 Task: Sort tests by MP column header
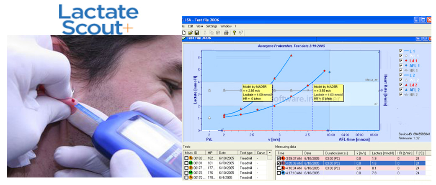[x=211, y=153]
